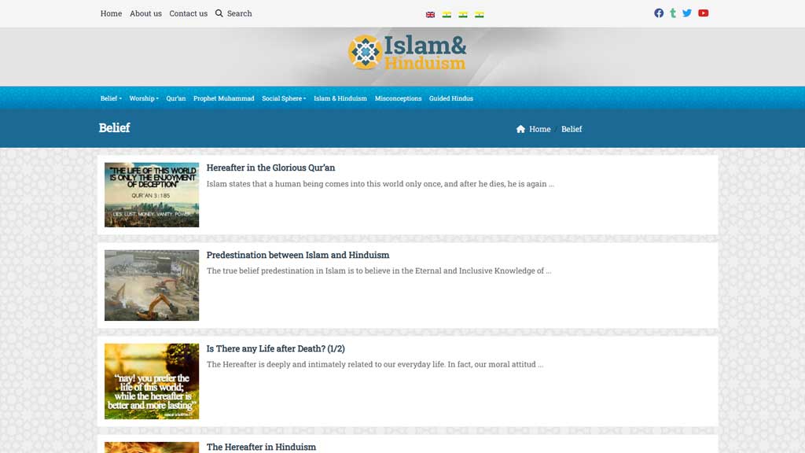The width and height of the screenshot is (805, 453).
Task: Expand the Belief dropdown menu
Action: click(x=110, y=98)
